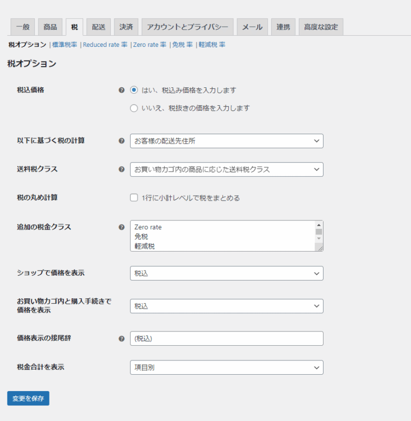Open the 税金合計を表示 項目別 dropdown

click(226, 367)
